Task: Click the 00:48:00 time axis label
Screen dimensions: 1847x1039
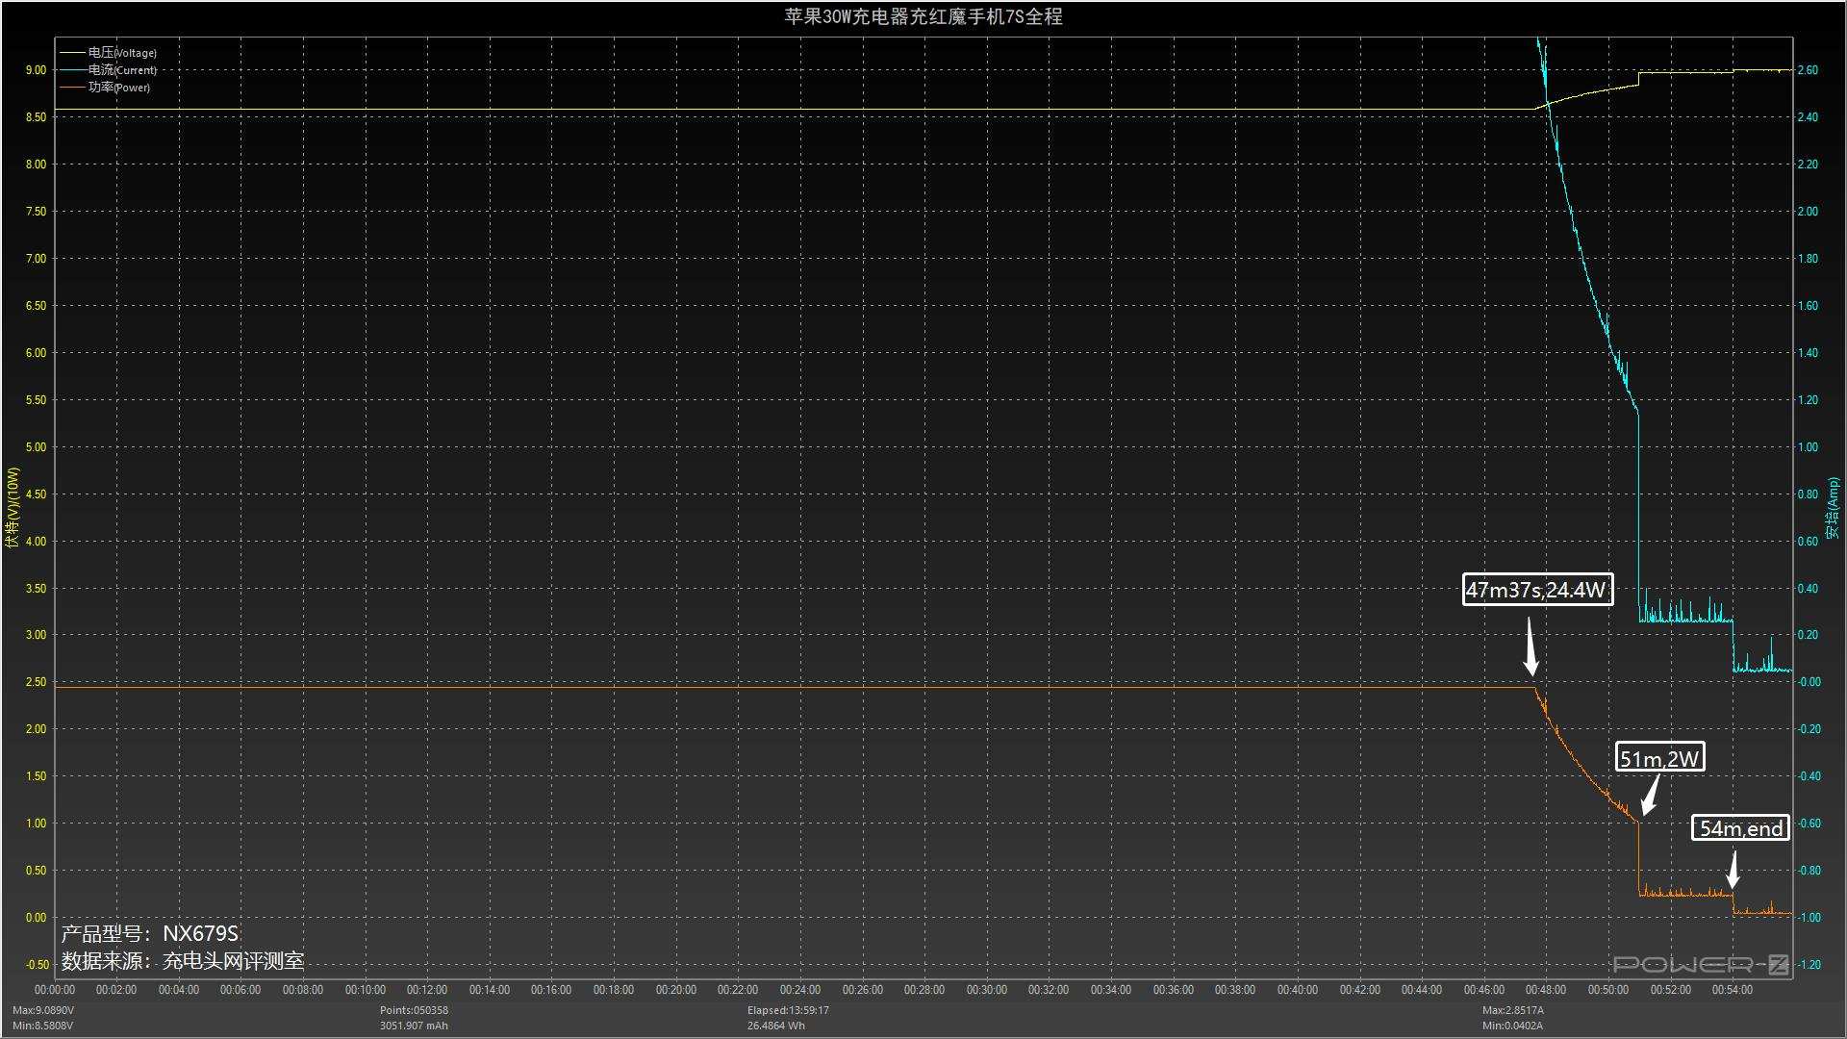Action: [x=1546, y=990]
